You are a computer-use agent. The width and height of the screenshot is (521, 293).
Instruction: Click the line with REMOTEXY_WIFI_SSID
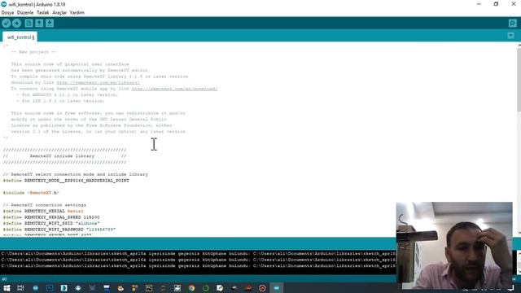coord(51,223)
